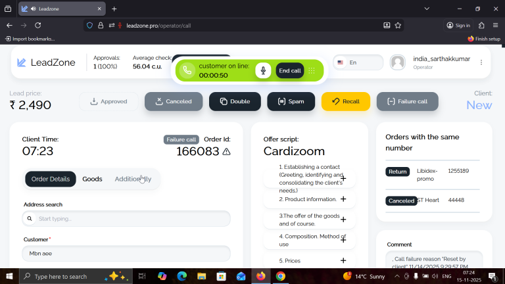Click the Approved status button
This screenshot has height=284, width=505.
pos(109,101)
